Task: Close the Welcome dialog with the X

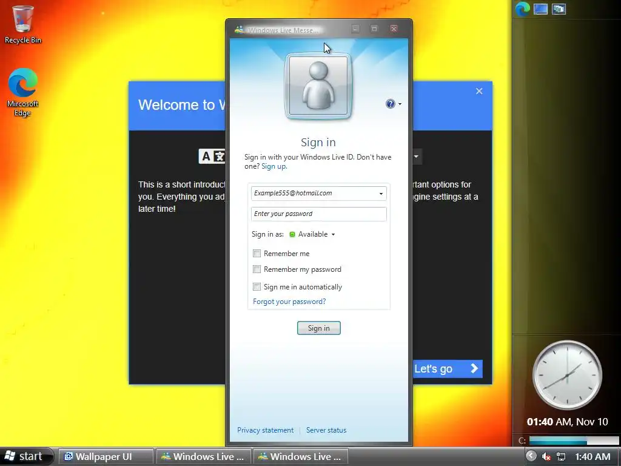Action: coord(479,91)
